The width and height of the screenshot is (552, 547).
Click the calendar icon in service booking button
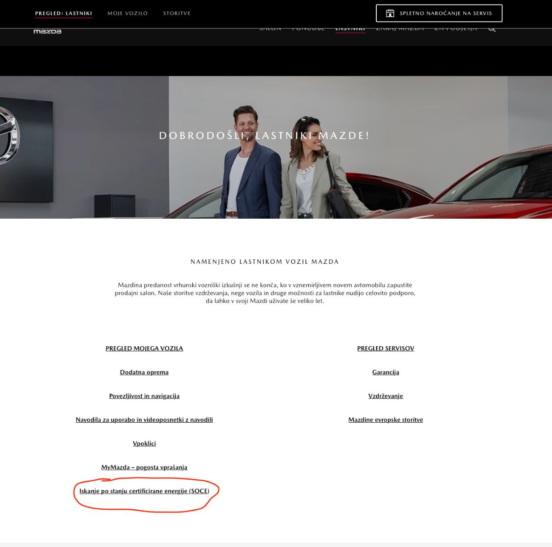pyautogui.click(x=390, y=13)
